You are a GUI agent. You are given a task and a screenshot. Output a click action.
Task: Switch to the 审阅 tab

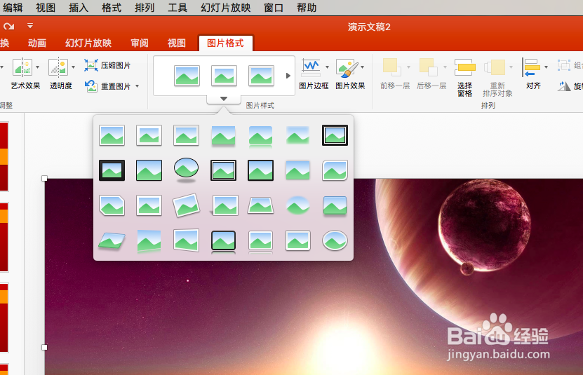pos(140,43)
